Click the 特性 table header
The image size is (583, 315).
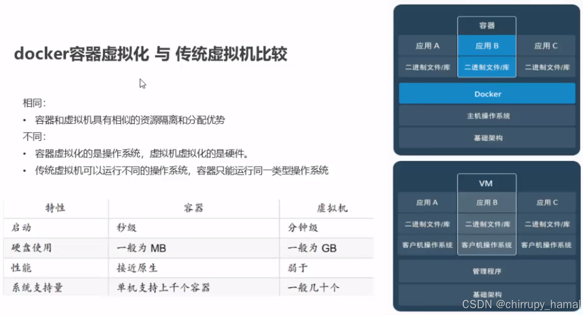click(55, 207)
